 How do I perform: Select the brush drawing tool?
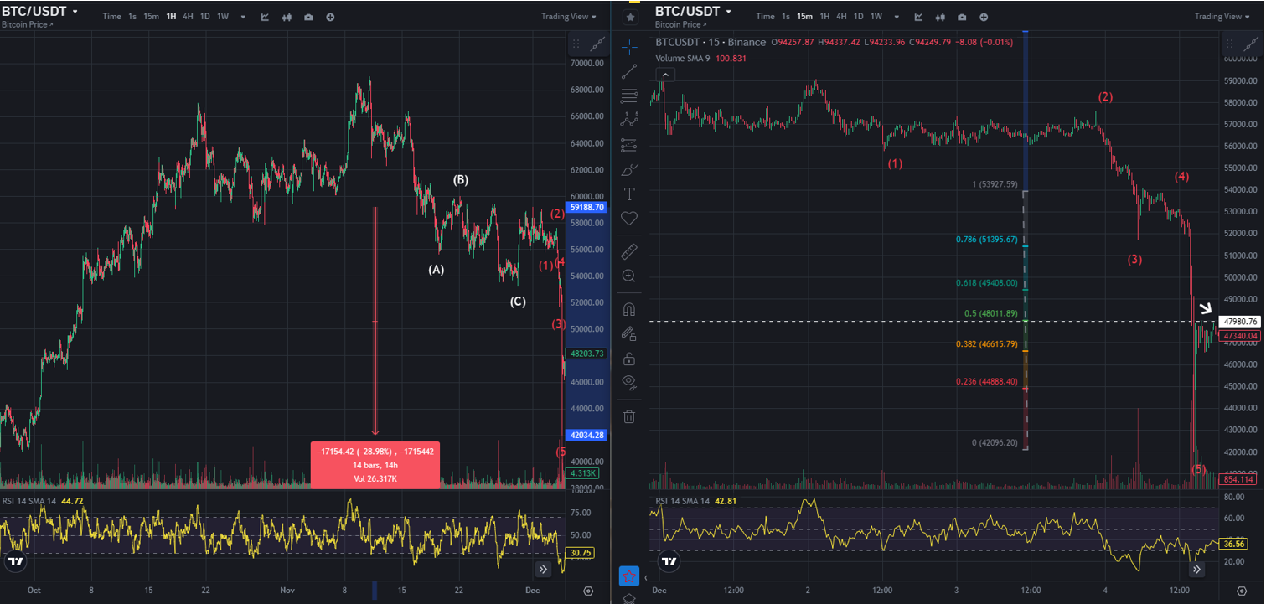click(629, 169)
